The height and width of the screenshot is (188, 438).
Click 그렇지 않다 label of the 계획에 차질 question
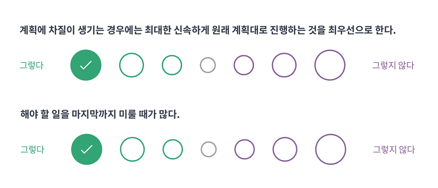(393, 65)
